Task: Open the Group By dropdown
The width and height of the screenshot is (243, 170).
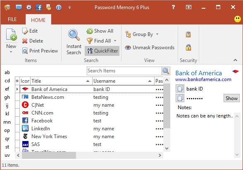Action: point(142,34)
